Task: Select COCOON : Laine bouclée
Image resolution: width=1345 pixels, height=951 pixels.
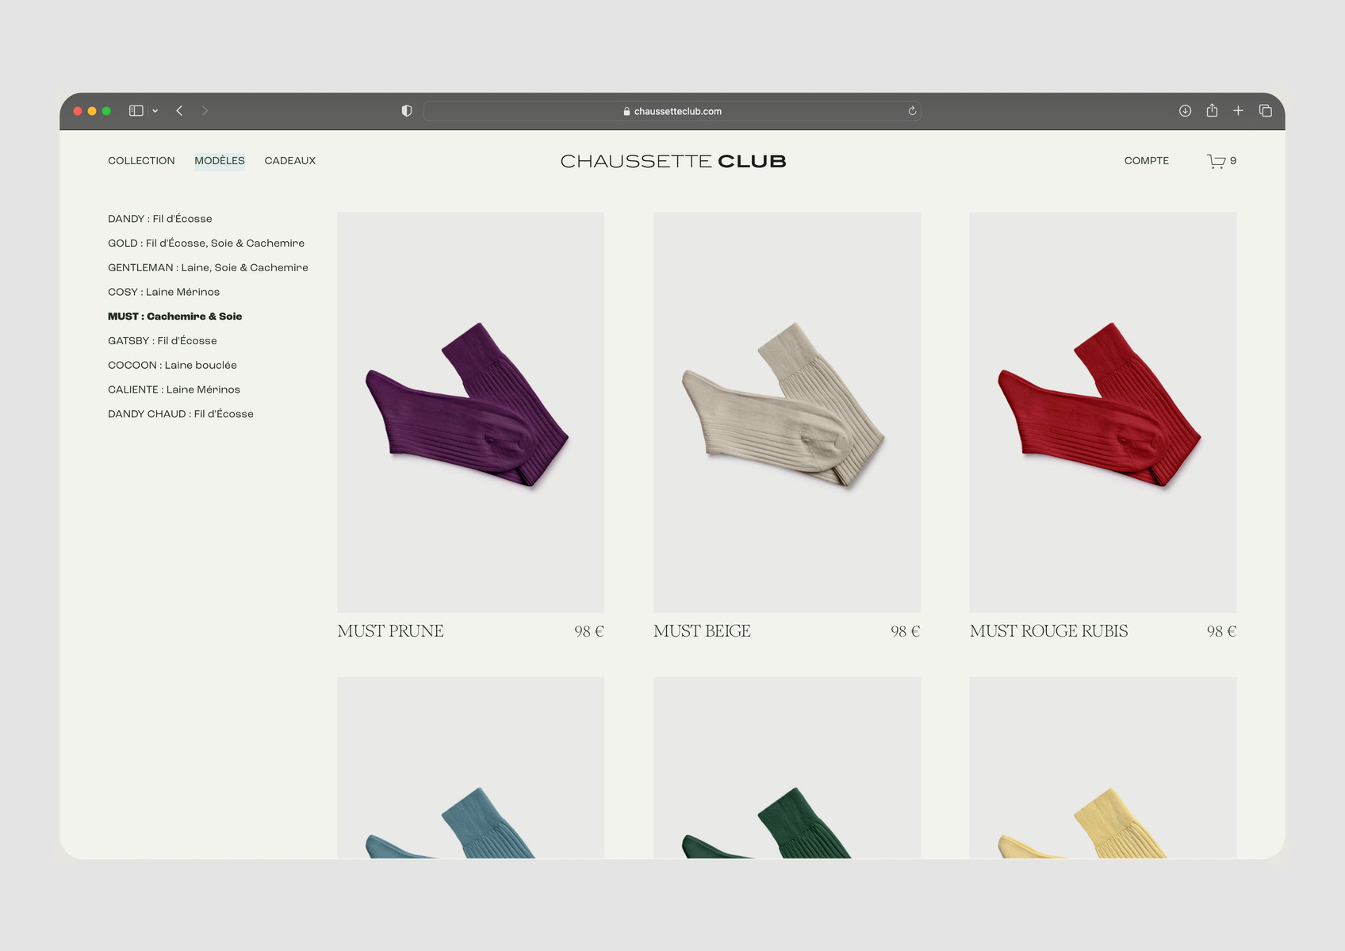Action: 172,366
